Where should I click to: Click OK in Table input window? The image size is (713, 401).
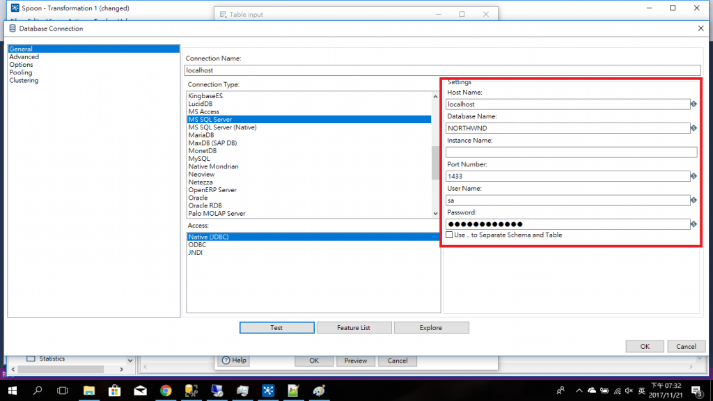[x=314, y=361]
